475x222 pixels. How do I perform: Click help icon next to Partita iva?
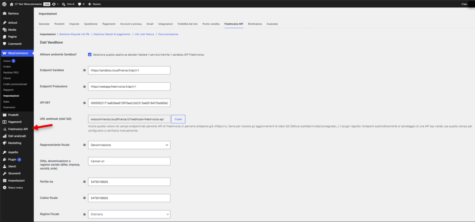(x=84, y=182)
